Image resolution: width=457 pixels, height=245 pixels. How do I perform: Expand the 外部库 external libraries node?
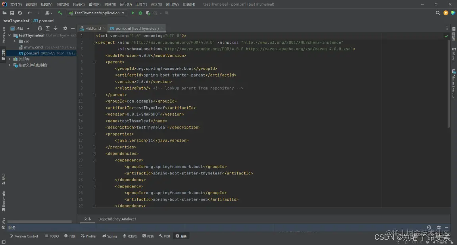tap(10, 59)
